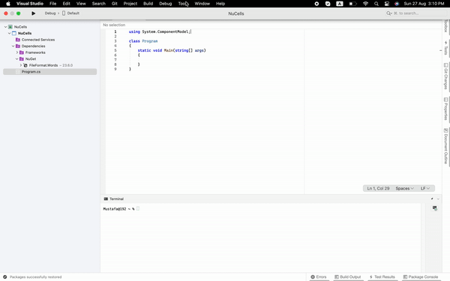Image resolution: width=450 pixels, height=281 pixels.
Task: Open the Toolbox side panel
Action: (x=445, y=25)
